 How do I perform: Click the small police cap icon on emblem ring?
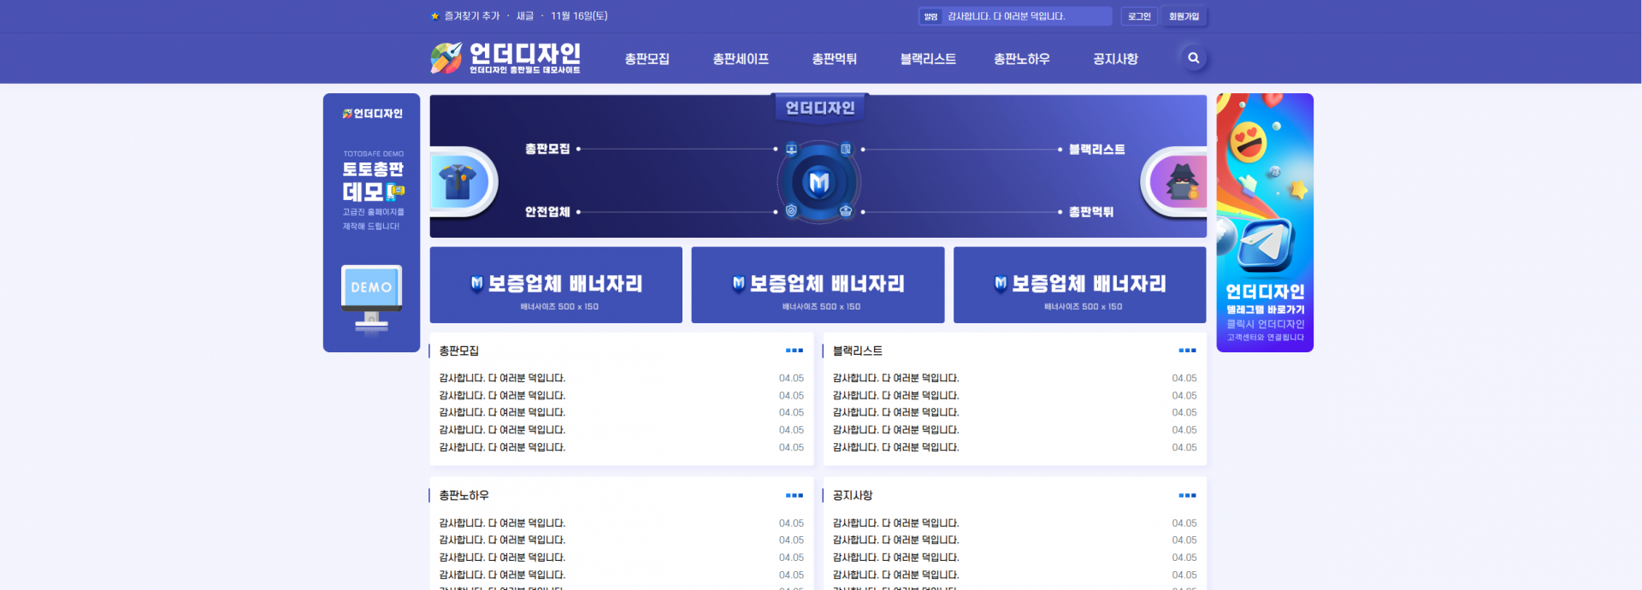[x=846, y=210]
